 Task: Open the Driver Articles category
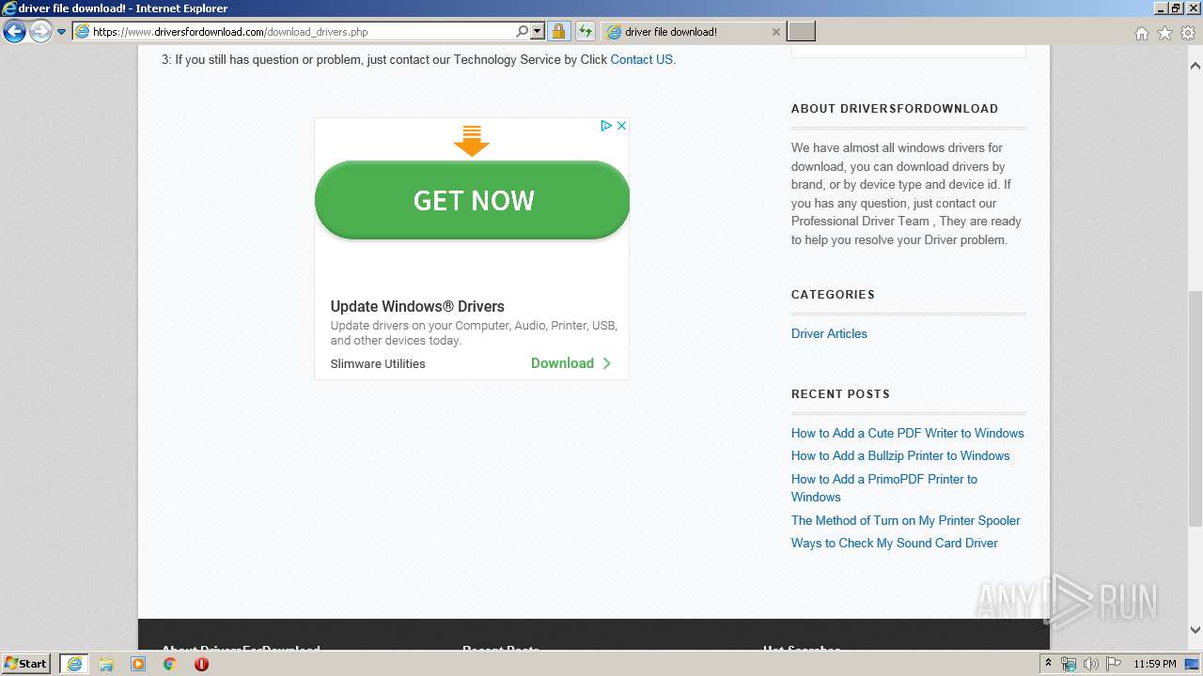829,333
